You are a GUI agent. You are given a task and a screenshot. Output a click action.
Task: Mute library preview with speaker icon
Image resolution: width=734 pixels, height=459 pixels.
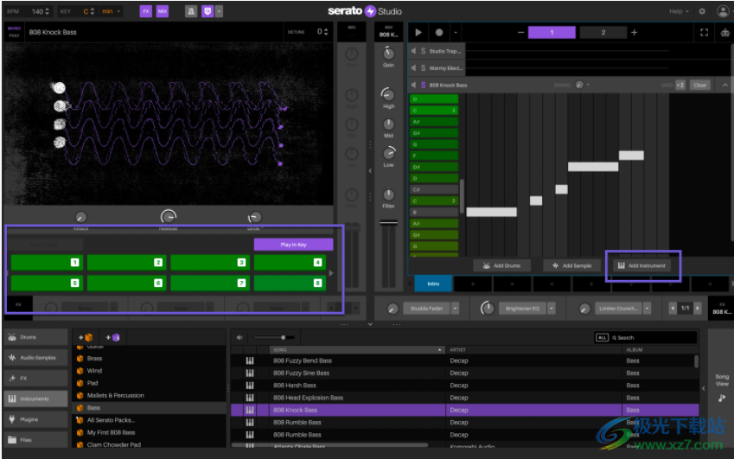pos(239,337)
